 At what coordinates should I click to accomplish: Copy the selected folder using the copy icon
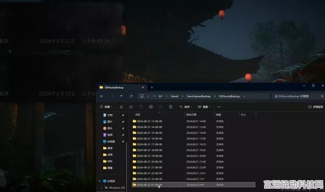(131, 107)
